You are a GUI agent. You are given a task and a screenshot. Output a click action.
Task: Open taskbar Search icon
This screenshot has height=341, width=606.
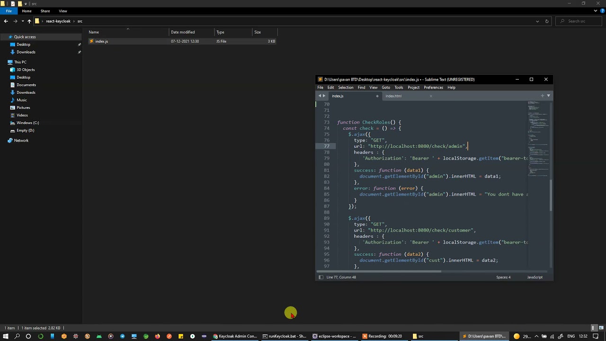[x=17, y=336]
